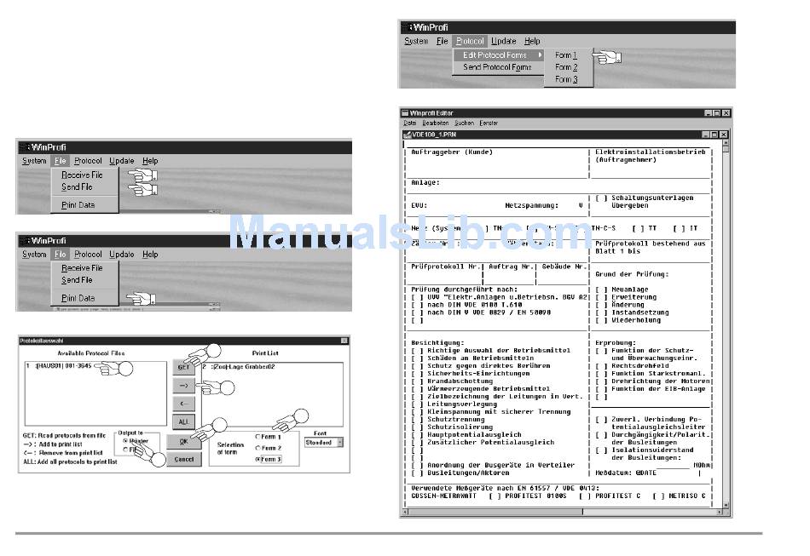
Task: Open the Fenster menu in Winprofi Editor
Action: pyautogui.click(x=489, y=123)
